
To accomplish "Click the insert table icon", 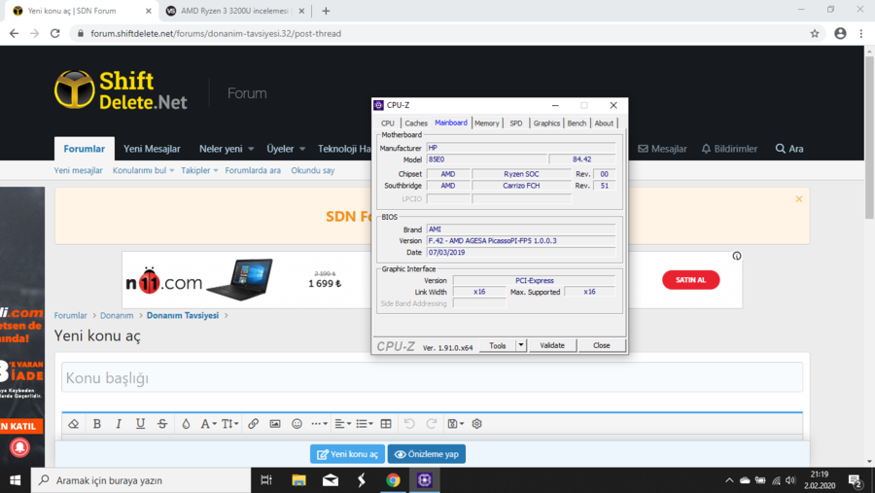I will coord(386,424).
